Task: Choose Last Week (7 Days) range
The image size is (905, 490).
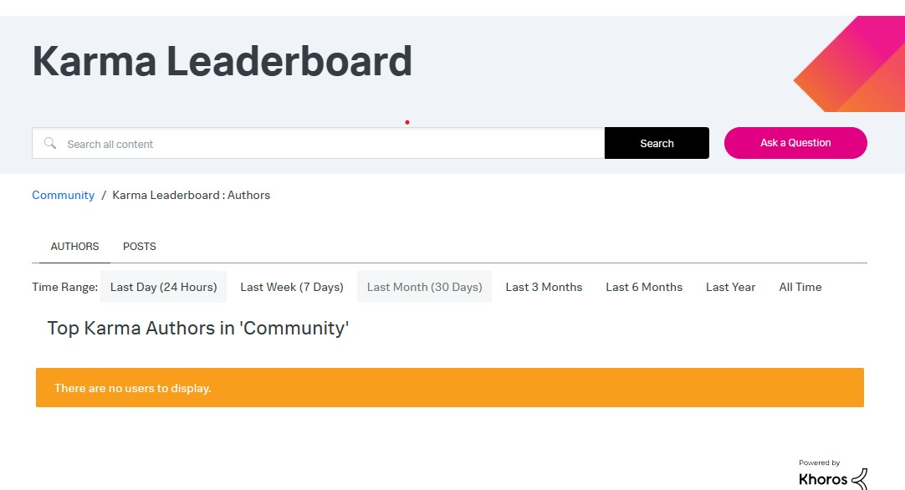Action: (292, 287)
